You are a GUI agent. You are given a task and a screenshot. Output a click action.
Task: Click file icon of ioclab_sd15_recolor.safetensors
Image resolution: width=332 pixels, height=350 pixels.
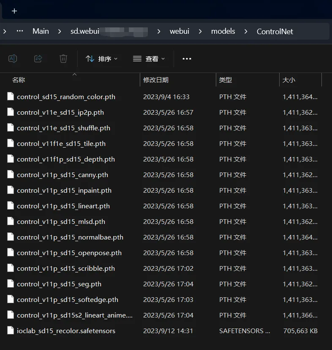(x=11, y=331)
